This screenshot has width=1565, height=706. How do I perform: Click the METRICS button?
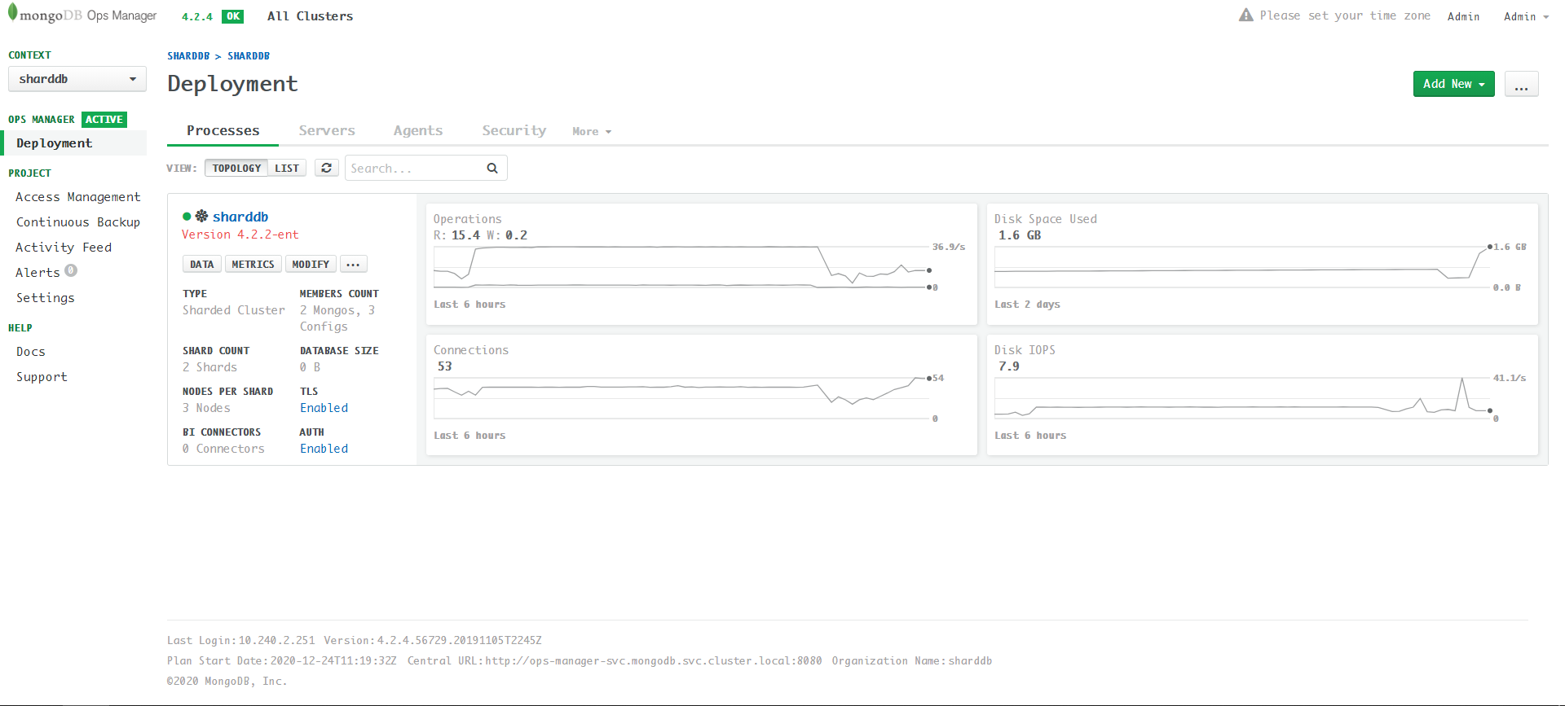tap(253, 264)
